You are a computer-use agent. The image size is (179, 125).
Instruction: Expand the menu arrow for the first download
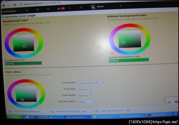[46, 111]
